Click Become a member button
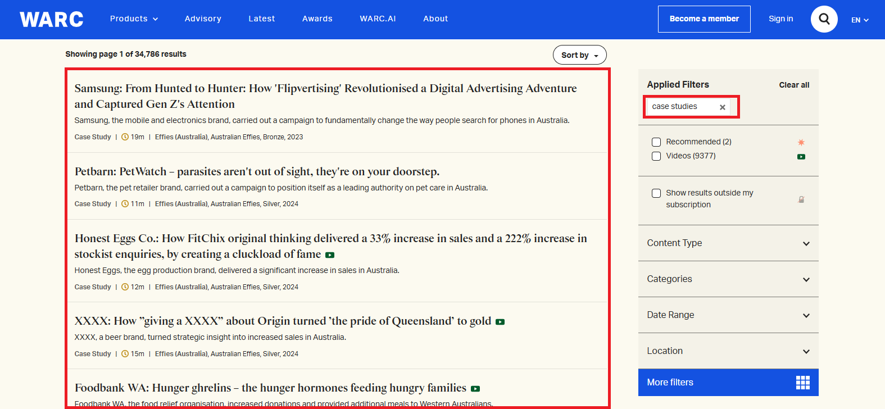This screenshot has height=409, width=885. click(x=704, y=19)
